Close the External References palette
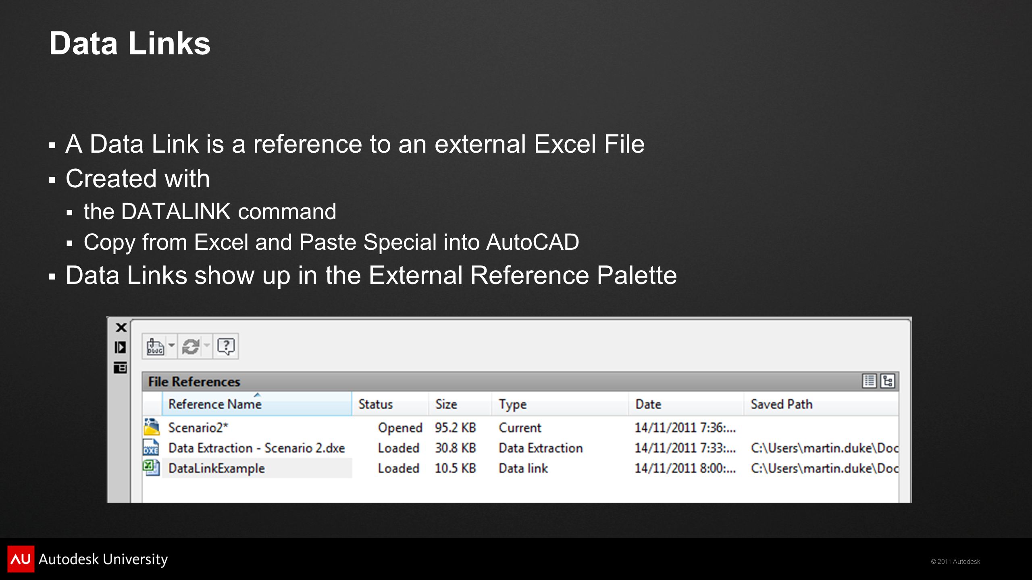This screenshot has height=580, width=1032. pos(121,327)
